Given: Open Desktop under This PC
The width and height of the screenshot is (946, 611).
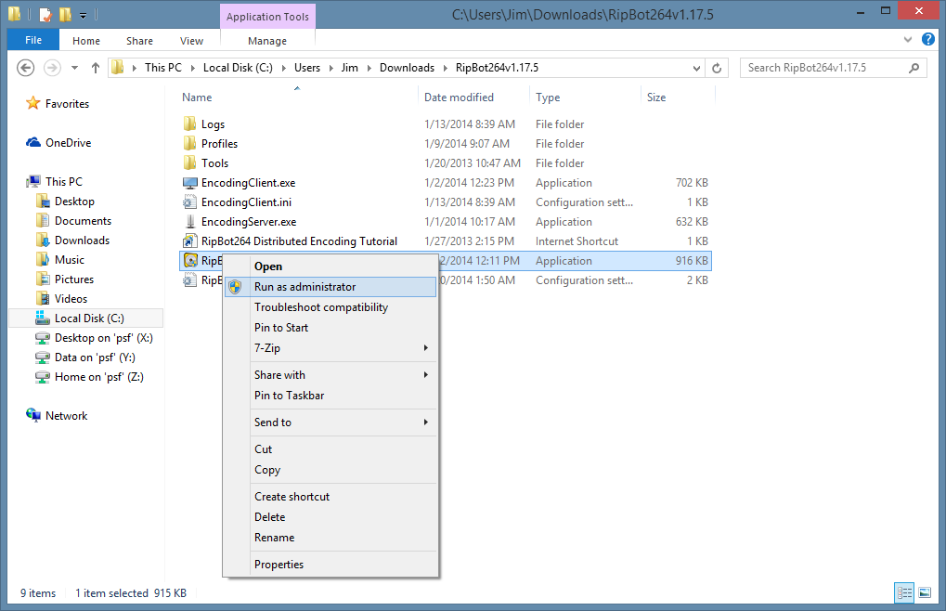Looking at the screenshot, I should click(x=74, y=201).
